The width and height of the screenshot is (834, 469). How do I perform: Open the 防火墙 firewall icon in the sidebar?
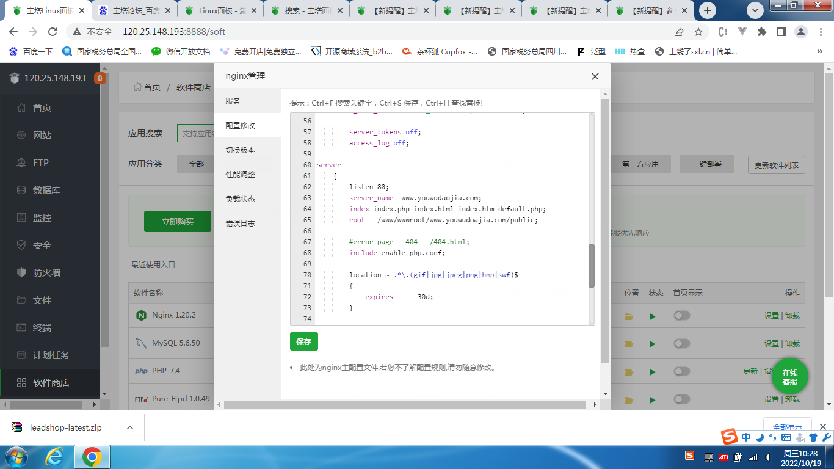[22, 273]
